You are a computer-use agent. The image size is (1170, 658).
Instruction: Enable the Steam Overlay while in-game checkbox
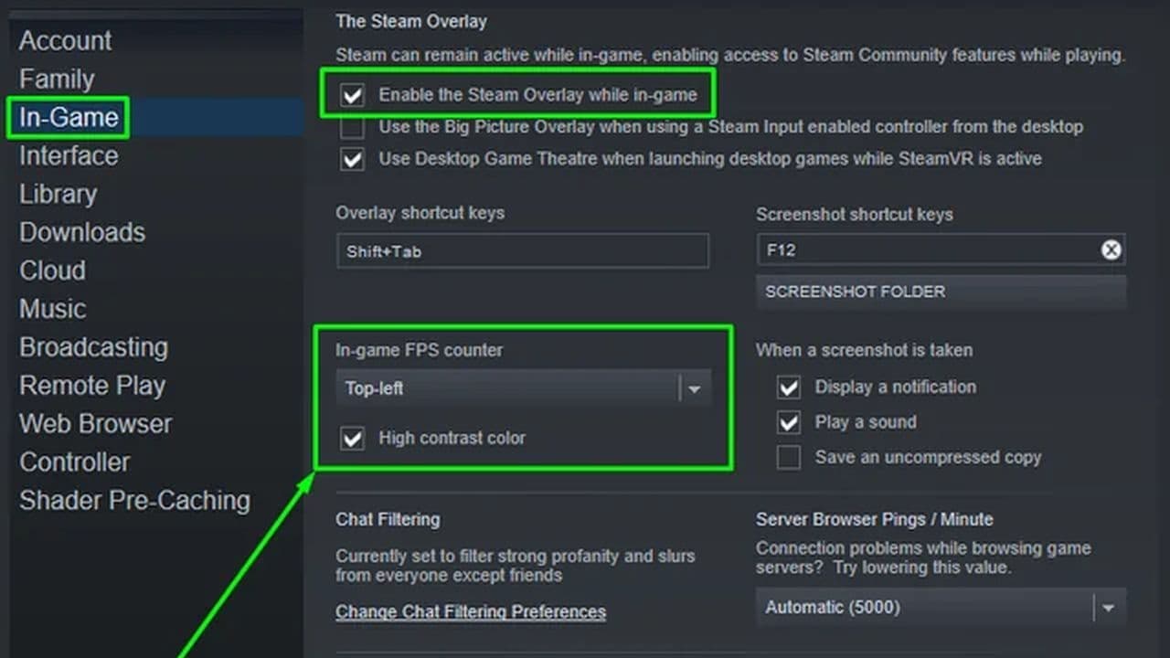tap(352, 94)
